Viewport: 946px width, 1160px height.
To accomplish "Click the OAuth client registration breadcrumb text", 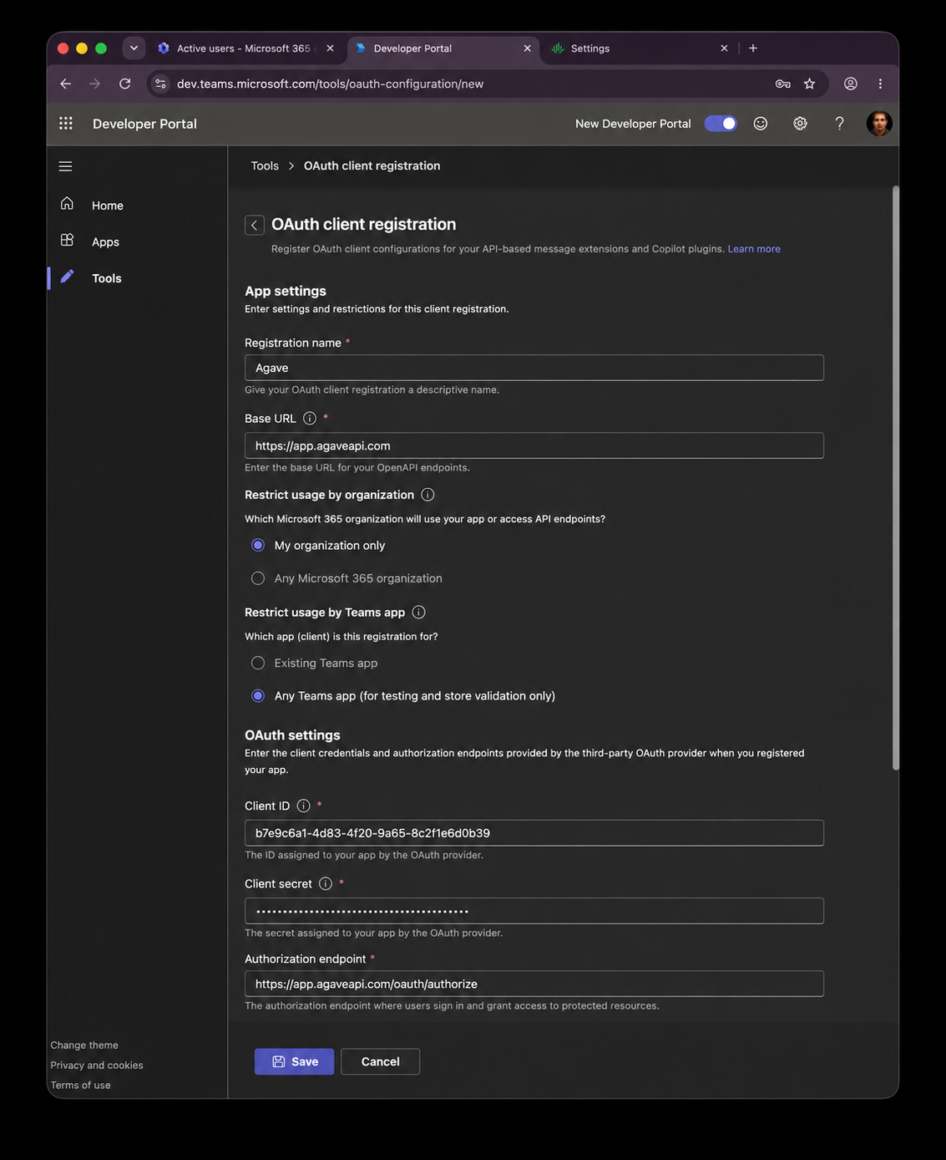I will tap(372, 165).
